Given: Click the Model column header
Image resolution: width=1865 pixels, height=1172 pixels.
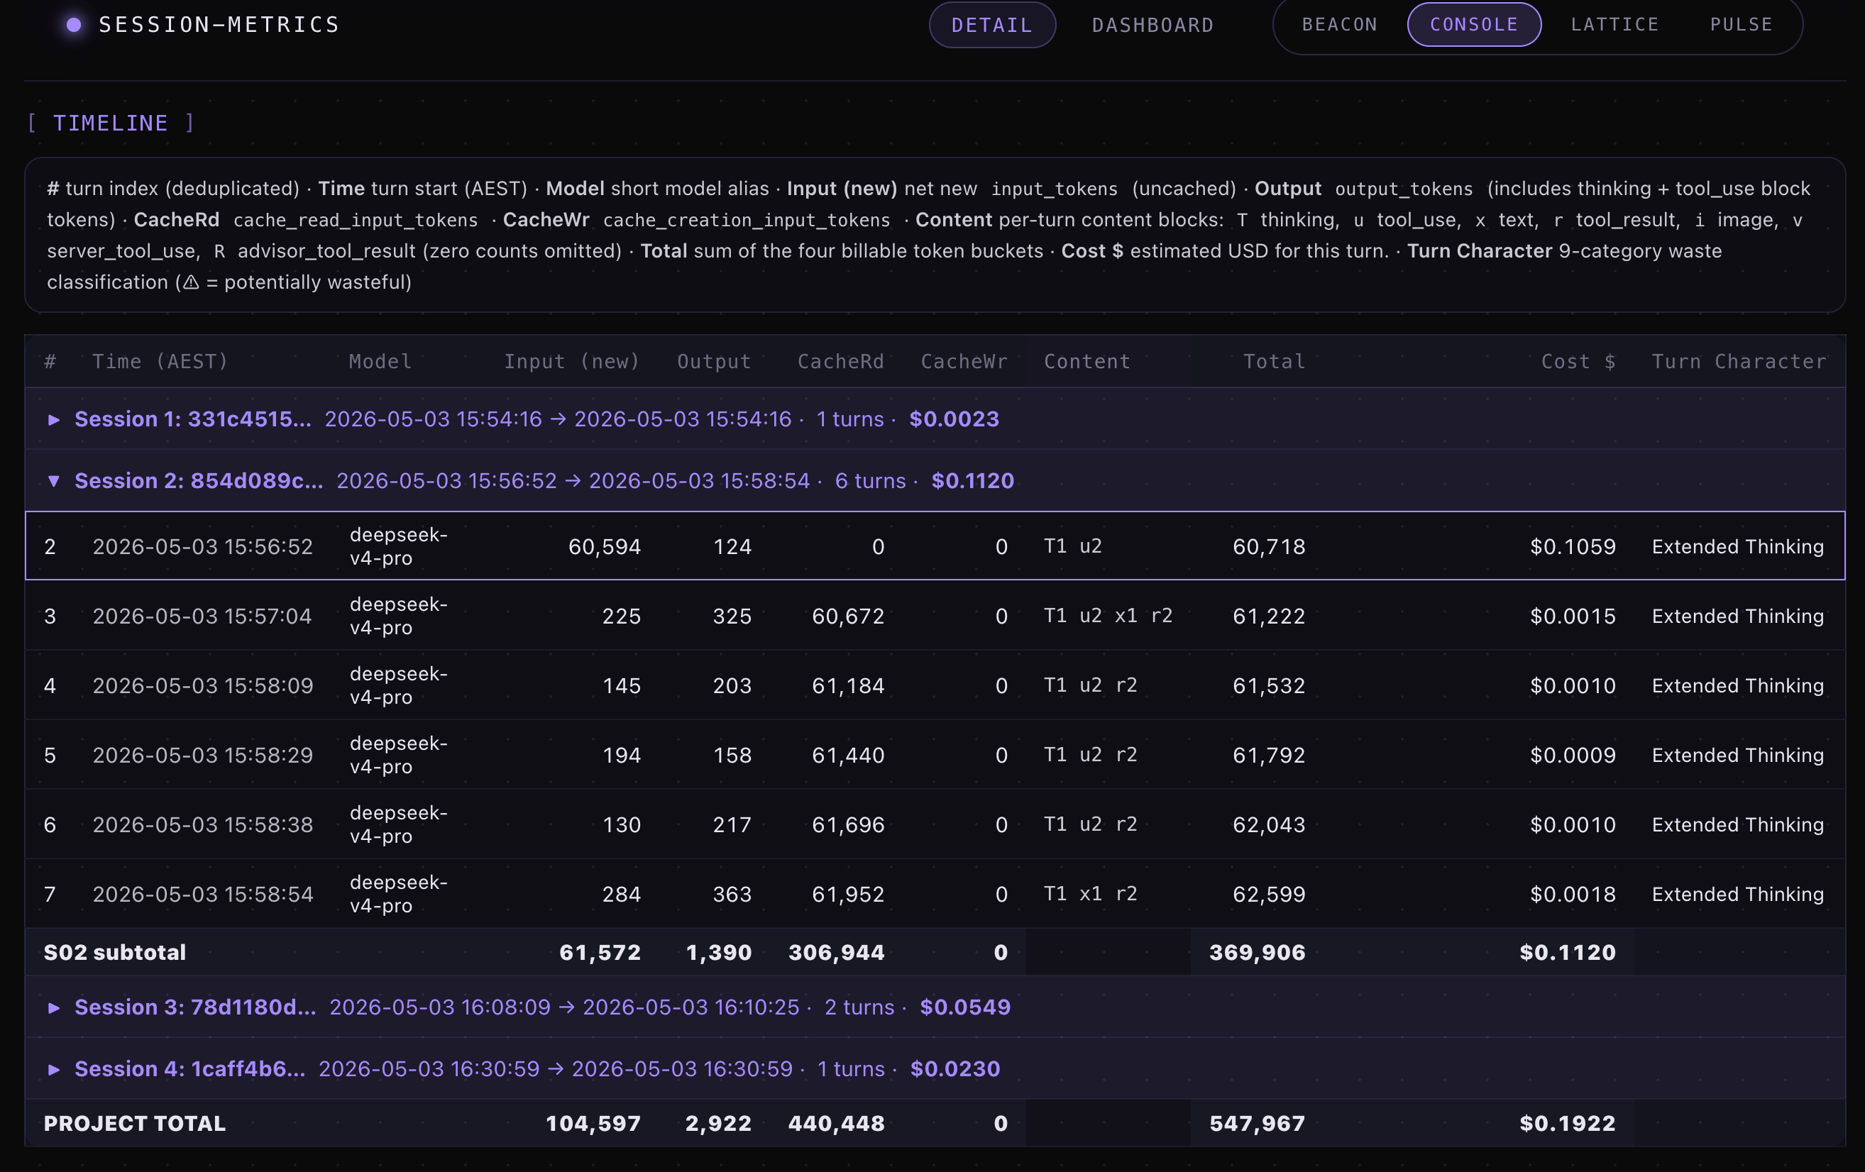Looking at the screenshot, I should point(380,362).
